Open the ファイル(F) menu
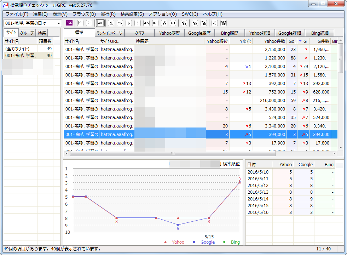The height and width of the screenshot is (255, 347). pyautogui.click(x=17, y=14)
